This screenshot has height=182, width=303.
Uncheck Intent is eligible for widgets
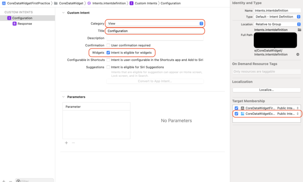(108, 53)
